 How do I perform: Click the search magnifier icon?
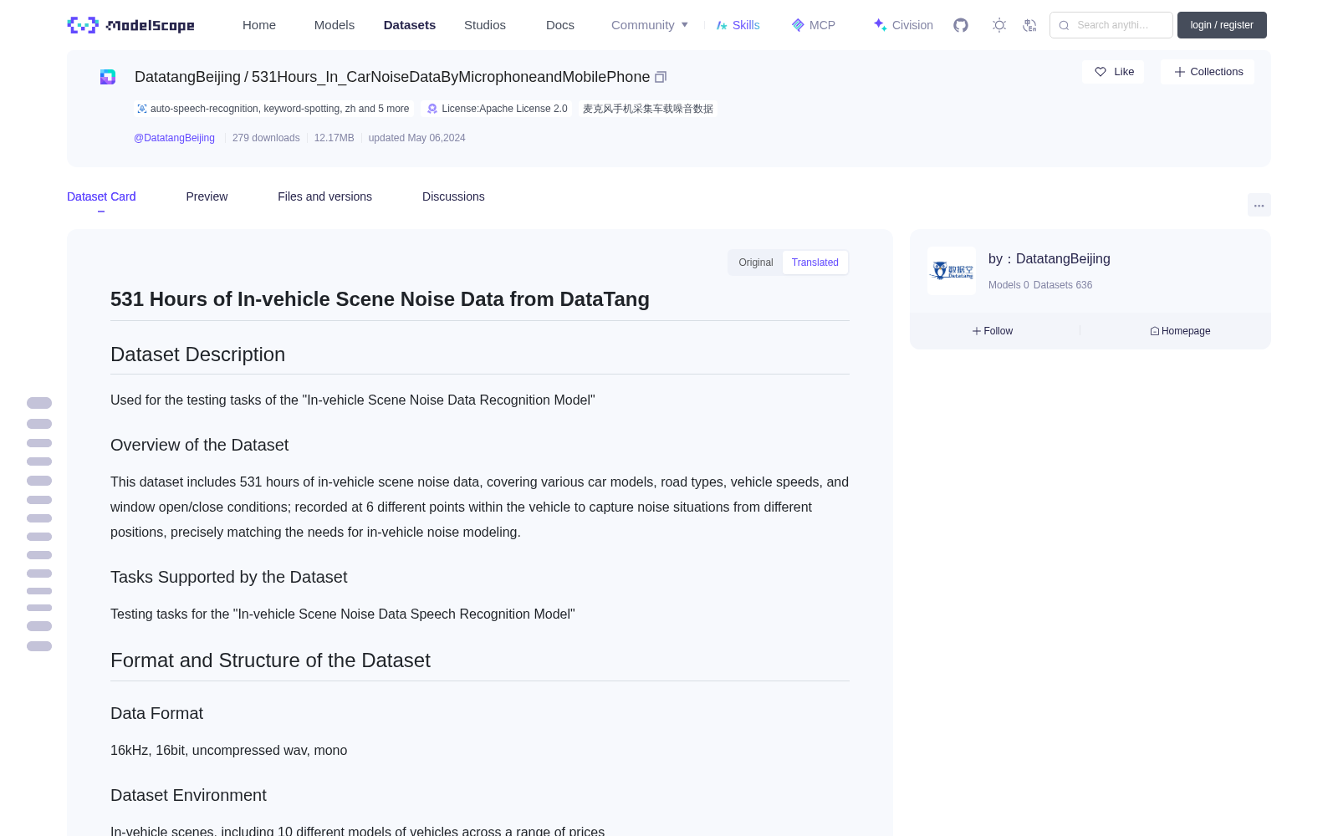[x=1064, y=25]
